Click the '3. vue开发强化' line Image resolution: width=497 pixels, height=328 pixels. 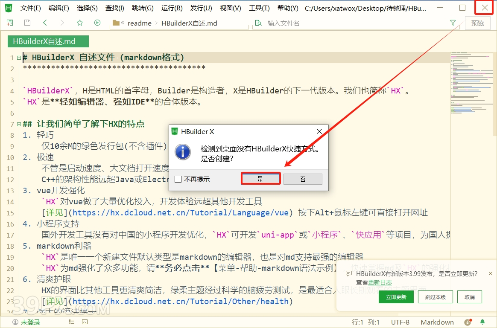[54, 190]
